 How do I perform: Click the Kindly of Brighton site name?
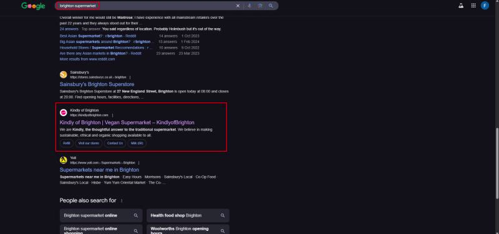click(x=84, y=110)
